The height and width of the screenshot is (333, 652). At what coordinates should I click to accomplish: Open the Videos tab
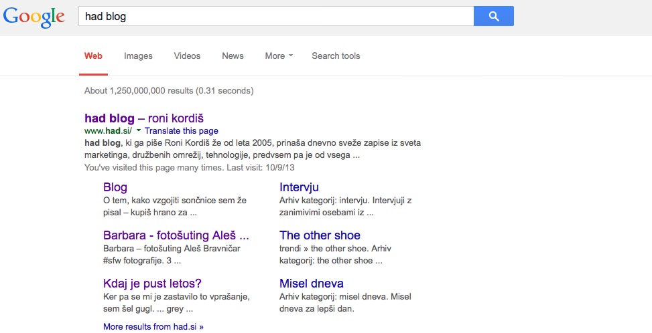point(187,56)
